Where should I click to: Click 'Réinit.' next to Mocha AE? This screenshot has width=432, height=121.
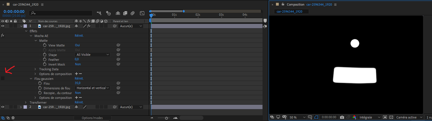point(79,36)
